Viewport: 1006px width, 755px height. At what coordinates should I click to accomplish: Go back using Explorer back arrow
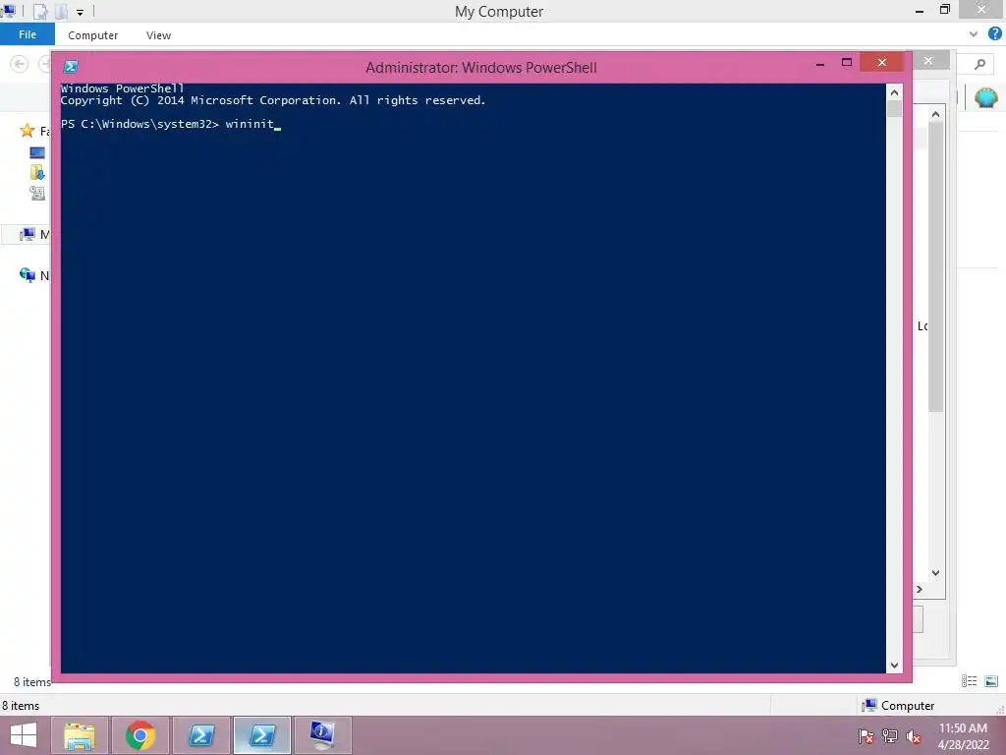20,64
